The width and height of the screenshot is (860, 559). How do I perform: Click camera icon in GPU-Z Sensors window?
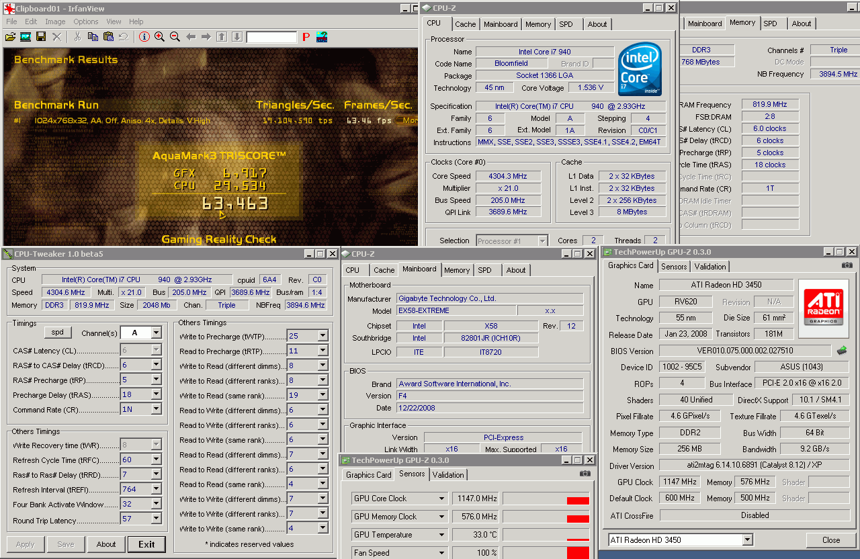pos(585,474)
